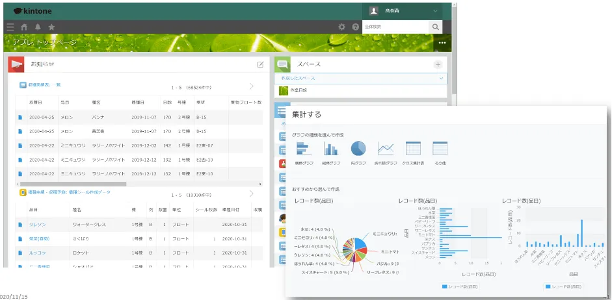This screenshot has width=612, height=300.
Task: Choose the 縦棒グラフ column chart icon
Action: (330, 149)
